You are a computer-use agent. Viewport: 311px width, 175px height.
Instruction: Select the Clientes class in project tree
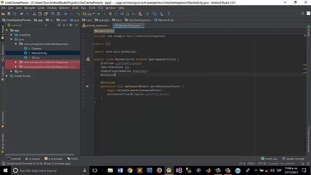(36, 49)
